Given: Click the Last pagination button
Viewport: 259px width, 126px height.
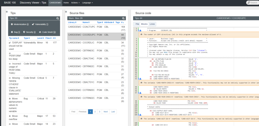Looking at the screenshot, I should pyautogui.click(x=113, y=112).
